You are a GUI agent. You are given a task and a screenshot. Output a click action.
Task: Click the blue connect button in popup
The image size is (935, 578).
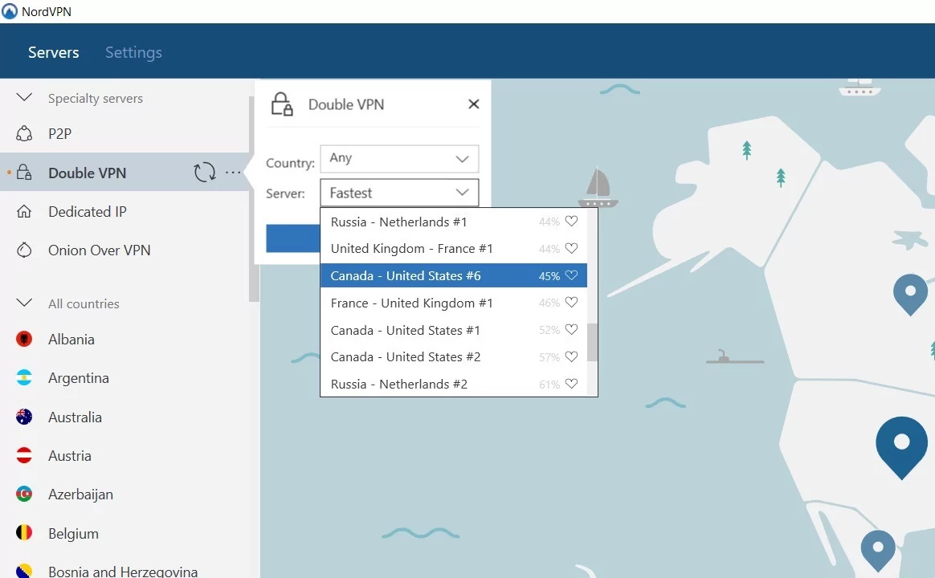pos(292,238)
